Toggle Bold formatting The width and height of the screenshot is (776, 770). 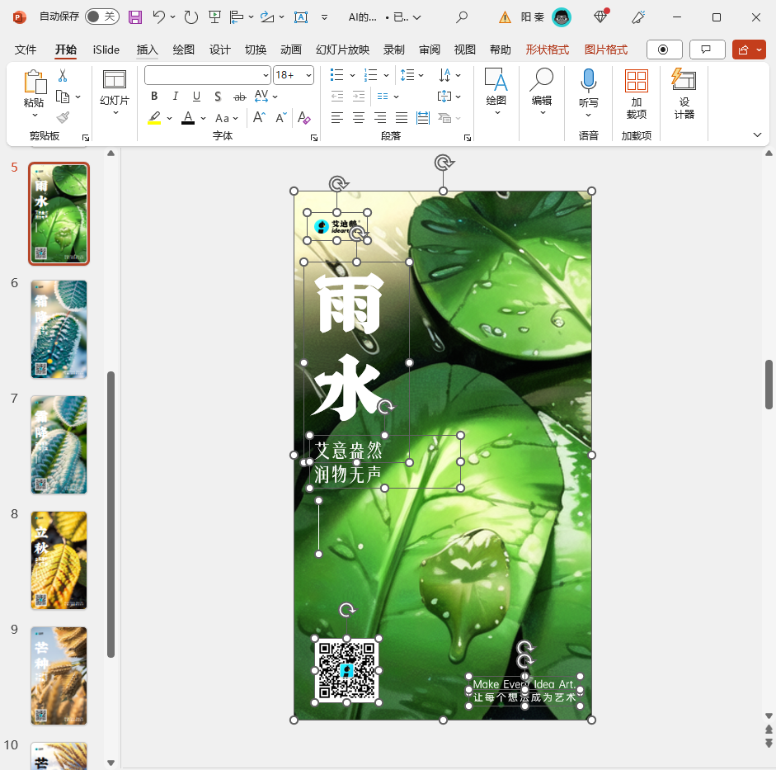154,97
